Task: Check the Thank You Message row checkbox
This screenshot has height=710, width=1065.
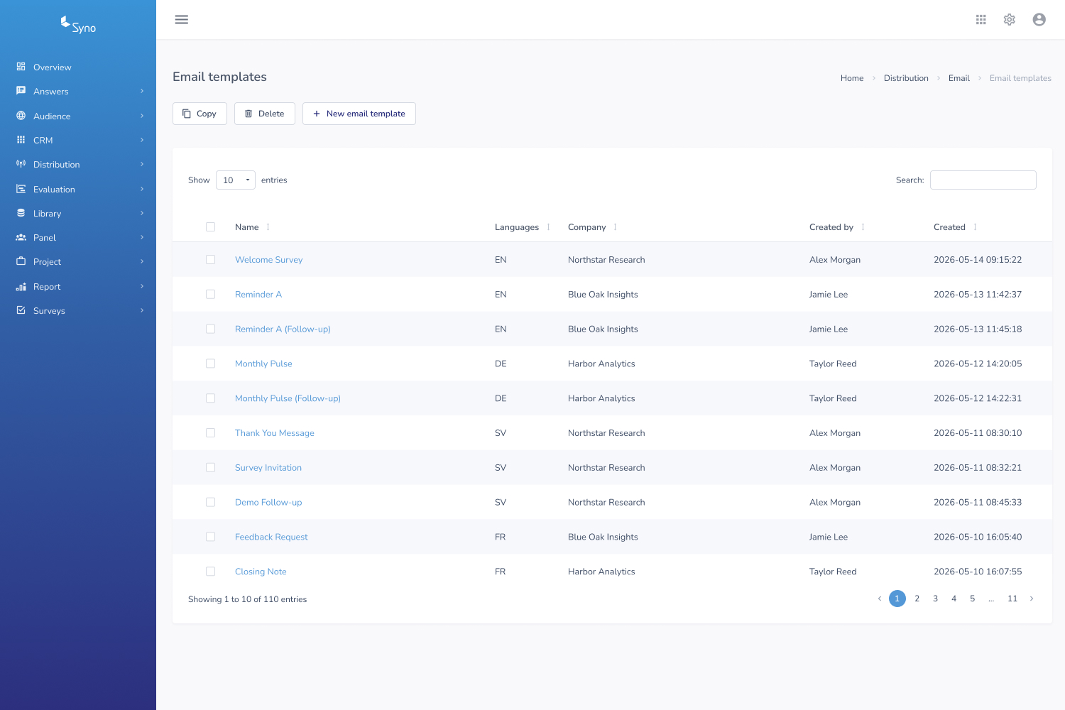Action: pos(210,433)
